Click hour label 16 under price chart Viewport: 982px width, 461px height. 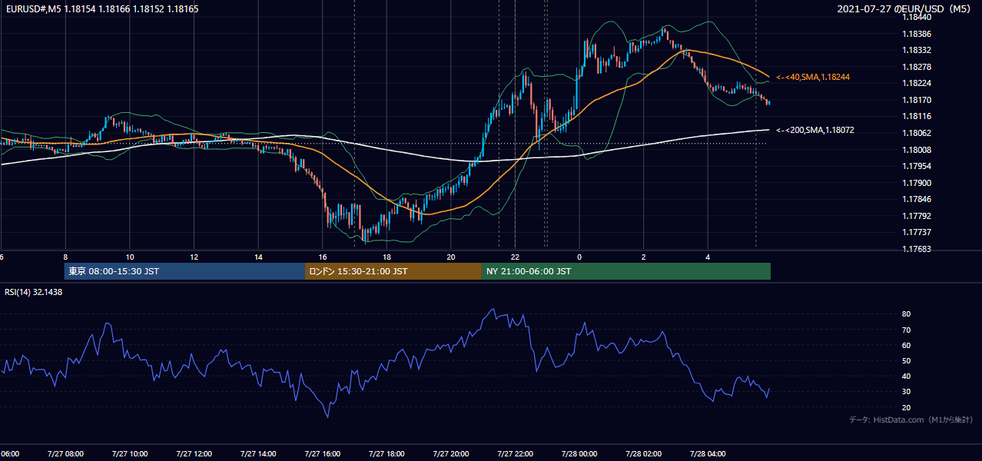[x=323, y=257]
